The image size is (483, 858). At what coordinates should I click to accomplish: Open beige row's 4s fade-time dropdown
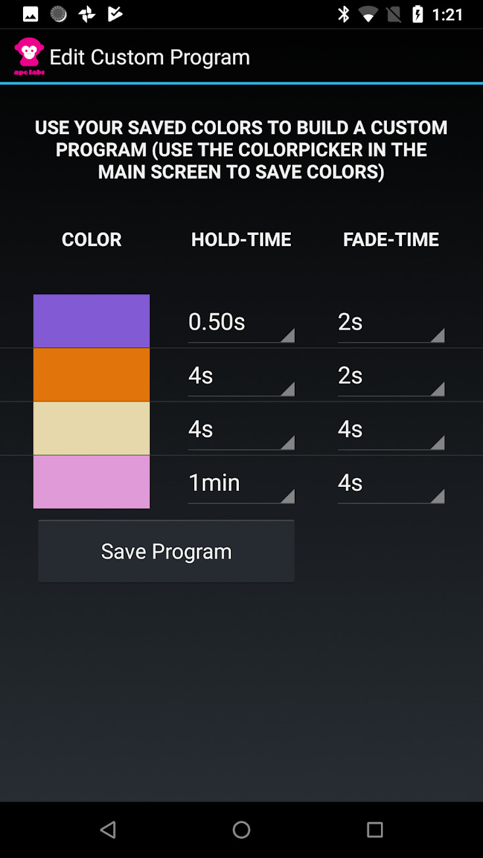pyautogui.click(x=391, y=430)
